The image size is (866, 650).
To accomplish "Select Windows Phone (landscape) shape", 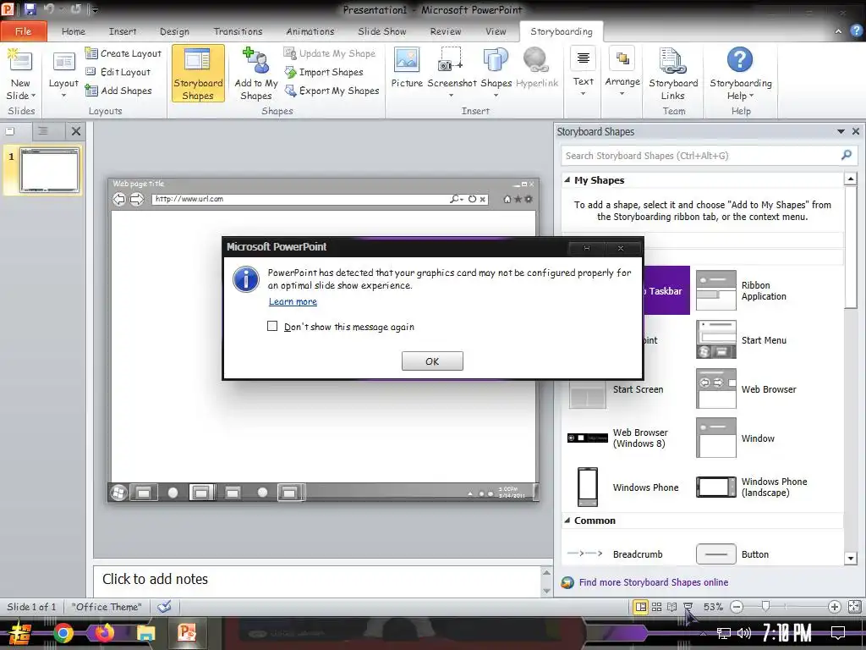I will 752,487.
